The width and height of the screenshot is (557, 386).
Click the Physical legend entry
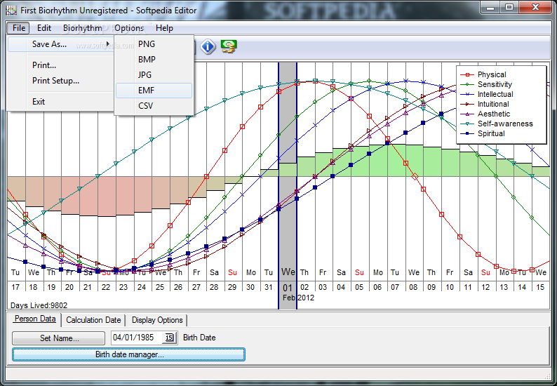pos(483,74)
